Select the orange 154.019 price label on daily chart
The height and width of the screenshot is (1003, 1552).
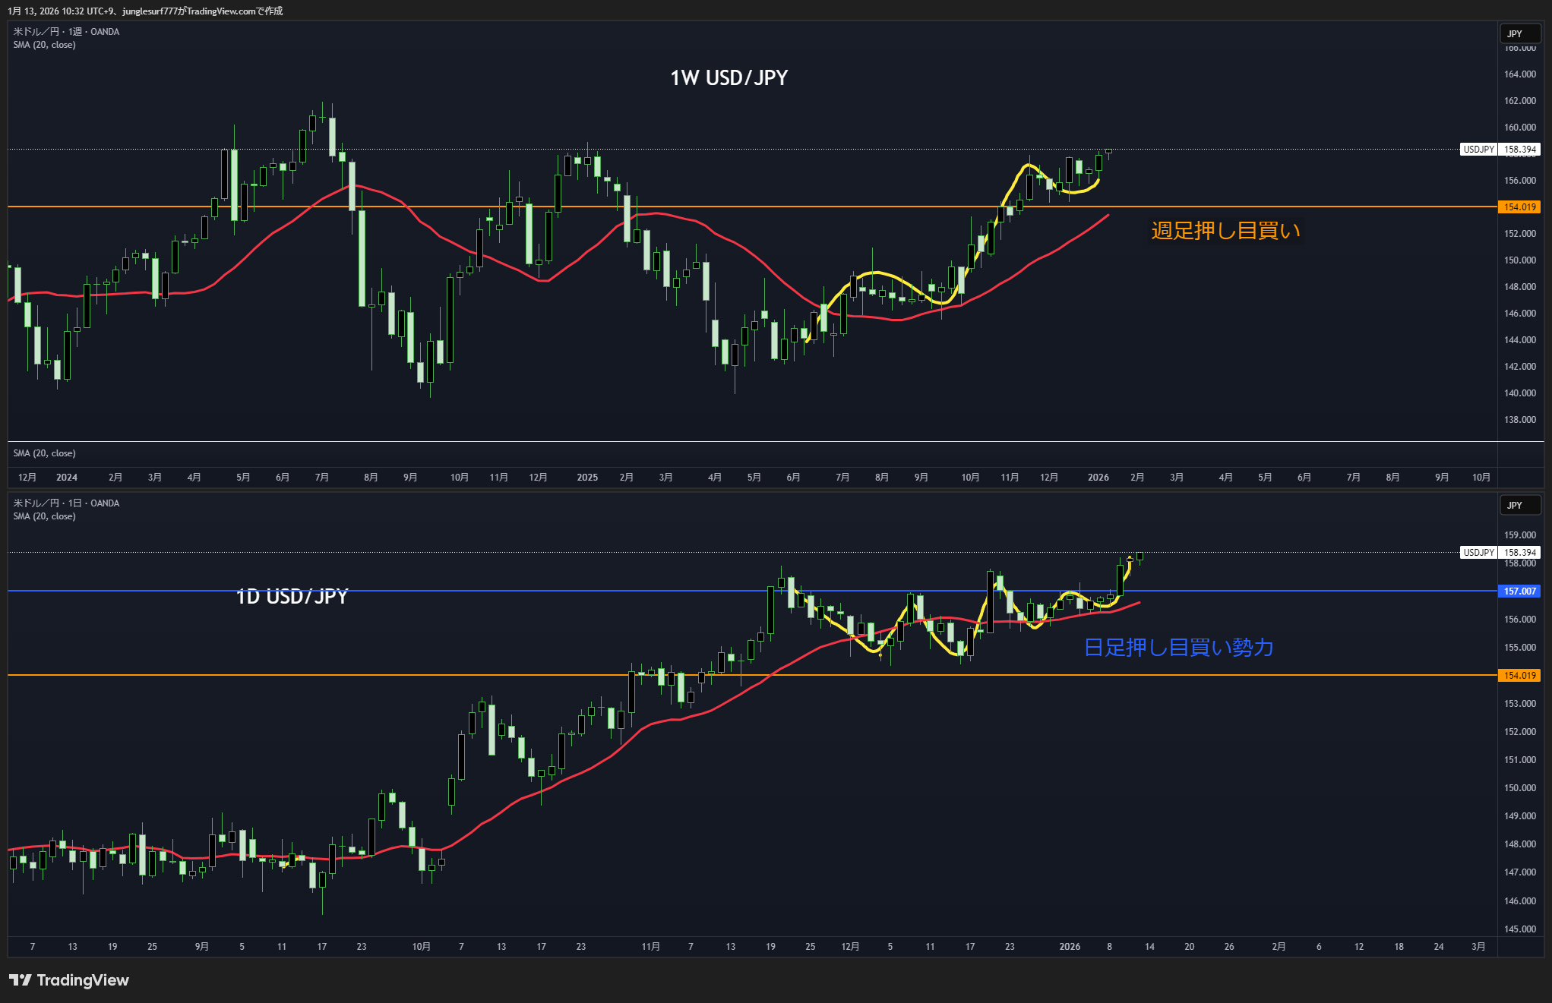[1519, 676]
